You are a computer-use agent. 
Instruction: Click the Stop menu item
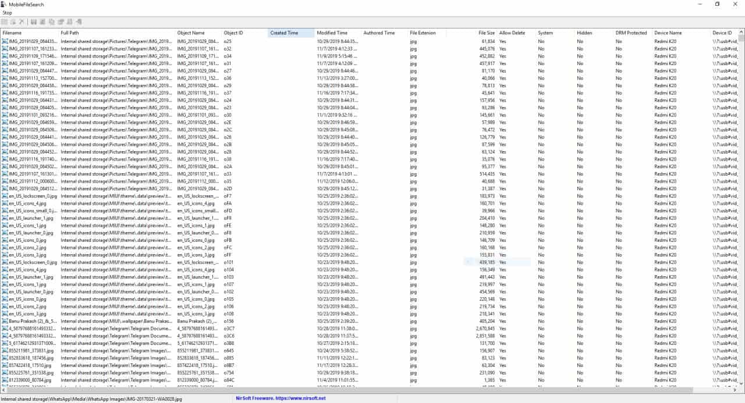7,12
